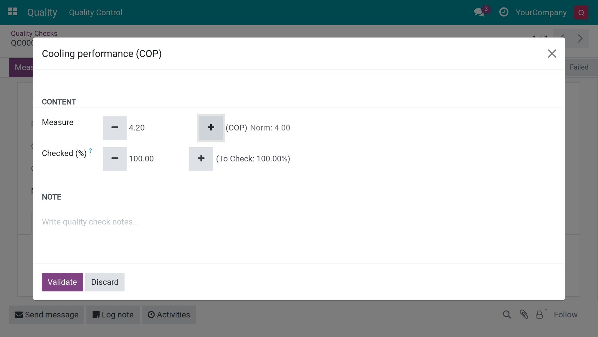Open the Quality Control menu
598x337 pixels.
[96, 12]
